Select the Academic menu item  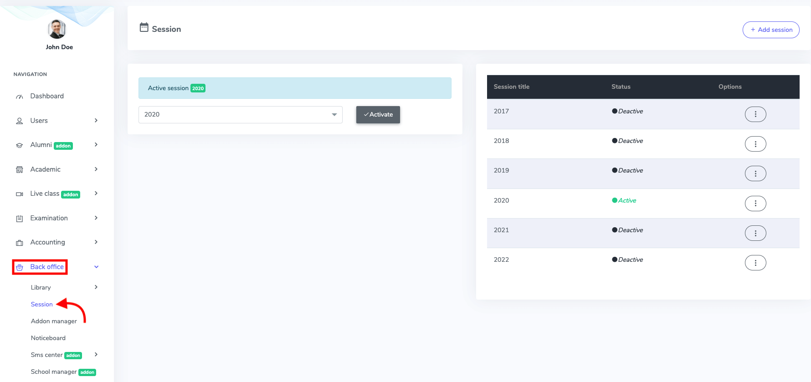point(45,169)
